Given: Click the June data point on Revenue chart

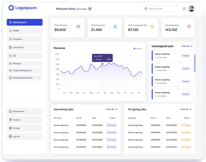Looking at the screenshot, I should (x=102, y=64).
